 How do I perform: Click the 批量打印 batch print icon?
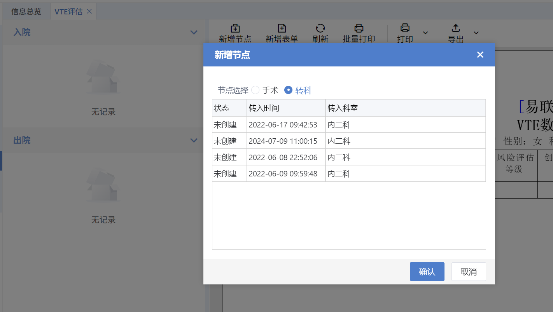pos(359,28)
